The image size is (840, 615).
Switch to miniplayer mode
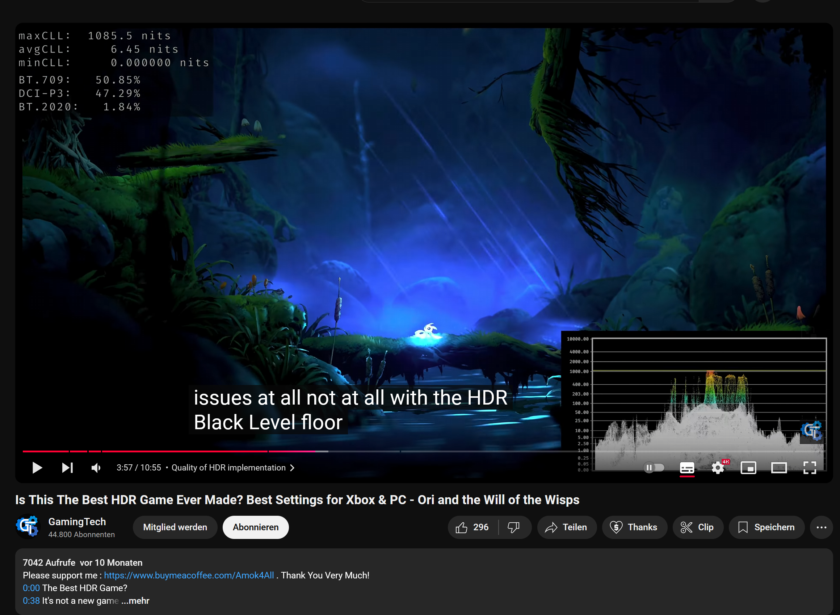(748, 468)
